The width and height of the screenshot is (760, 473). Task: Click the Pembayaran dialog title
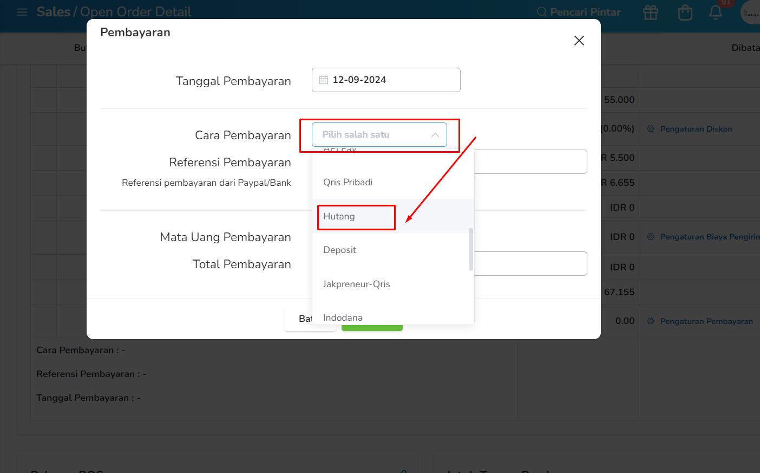(135, 33)
